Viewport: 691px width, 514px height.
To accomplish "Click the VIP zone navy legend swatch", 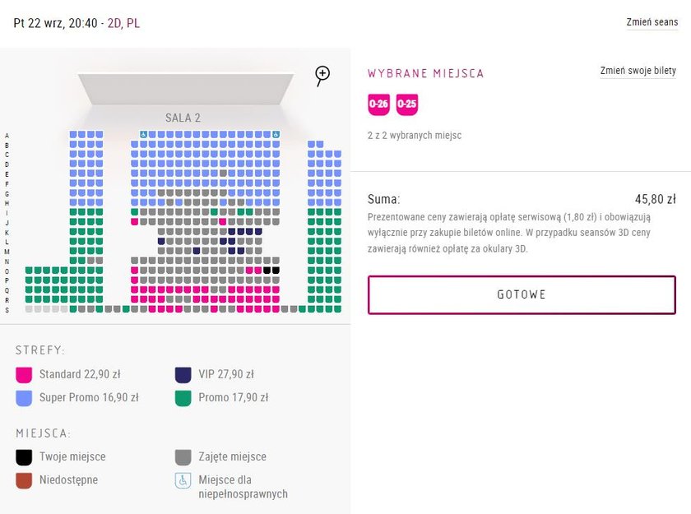I will pyautogui.click(x=183, y=375).
